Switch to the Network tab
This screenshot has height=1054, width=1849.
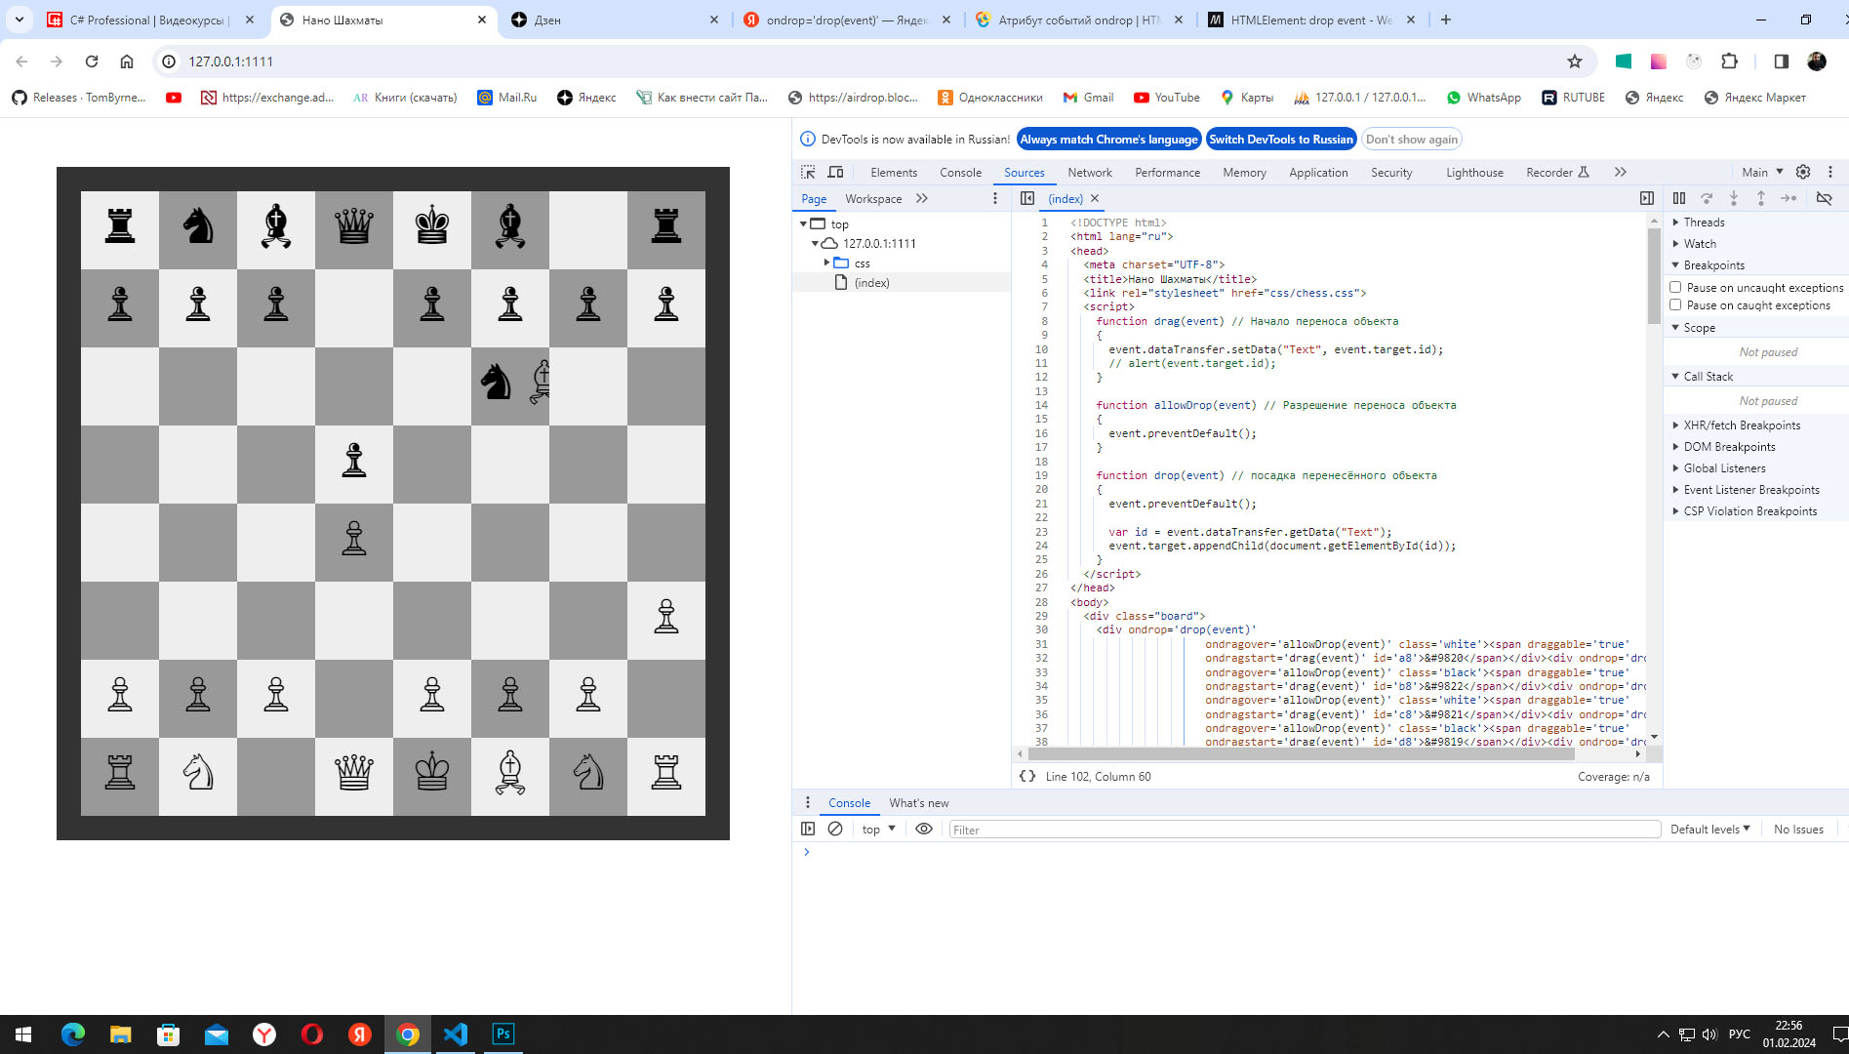coord(1089,172)
